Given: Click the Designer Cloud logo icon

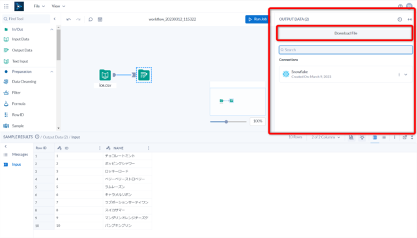Looking at the screenshot, I should [19, 6].
